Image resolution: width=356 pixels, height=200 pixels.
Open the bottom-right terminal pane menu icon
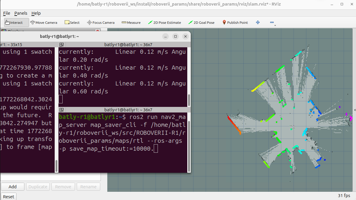pyautogui.click(x=62, y=110)
